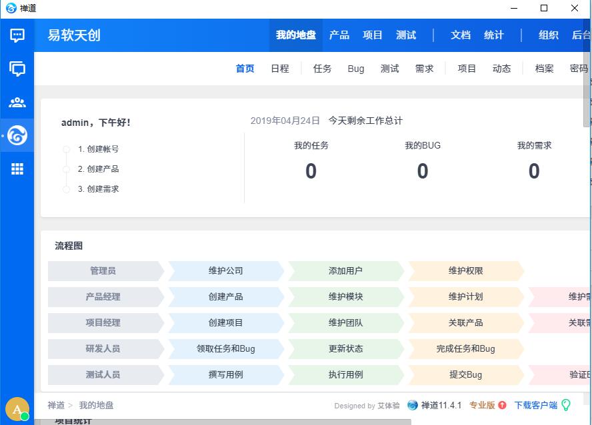Switch to the Bug tab

(x=356, y=69)
